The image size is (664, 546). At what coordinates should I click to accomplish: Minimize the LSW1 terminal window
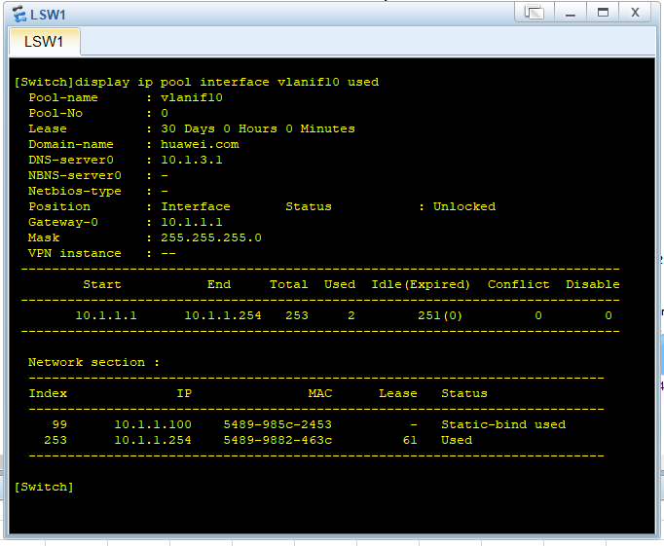[570, 13]
